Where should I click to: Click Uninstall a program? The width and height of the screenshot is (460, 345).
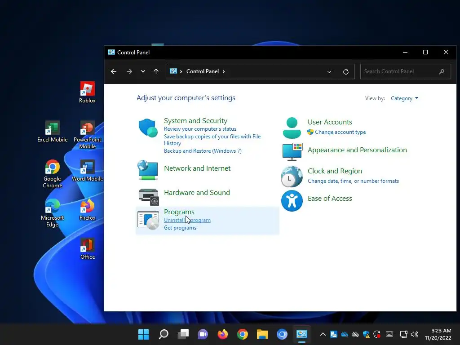click(x=187, y=220)
